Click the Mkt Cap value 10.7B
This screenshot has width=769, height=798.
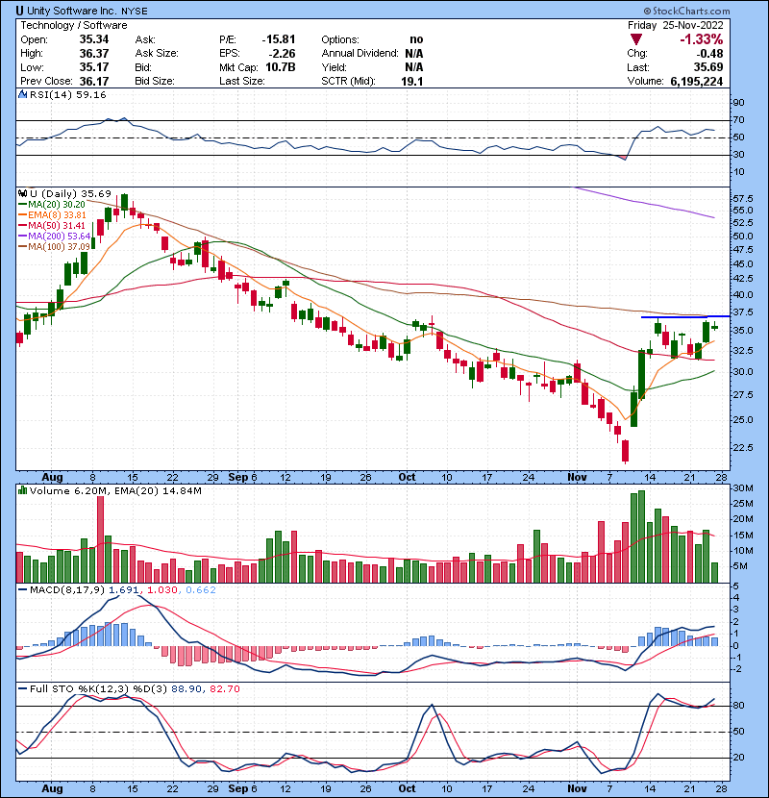pyautogui.click(x=281, y=67)
